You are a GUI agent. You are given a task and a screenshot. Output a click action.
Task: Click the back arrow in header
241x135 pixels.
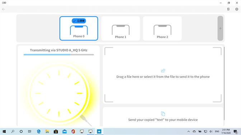[4, 9]
